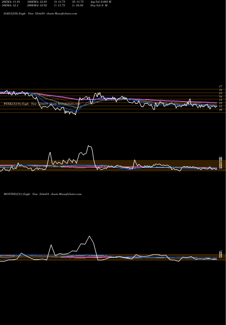Screen dimensions: 226x325
Task: Click the WEEKLY(216) chart title
Action: [42, 104]
